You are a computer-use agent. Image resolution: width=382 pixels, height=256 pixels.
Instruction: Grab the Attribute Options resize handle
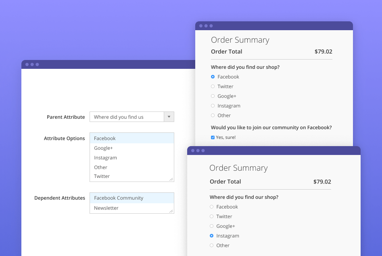point(171,179)
